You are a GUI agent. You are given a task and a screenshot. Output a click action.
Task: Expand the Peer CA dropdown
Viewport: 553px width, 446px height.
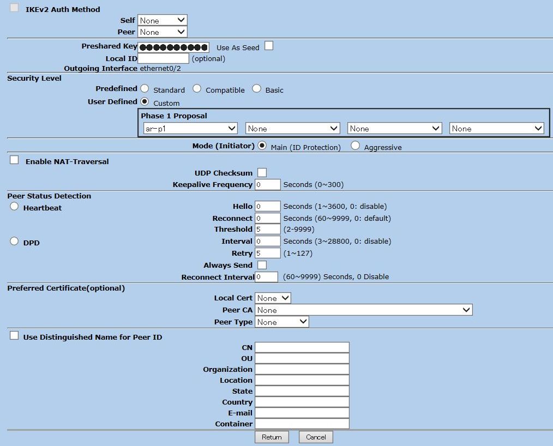click(x=363, y=310)
